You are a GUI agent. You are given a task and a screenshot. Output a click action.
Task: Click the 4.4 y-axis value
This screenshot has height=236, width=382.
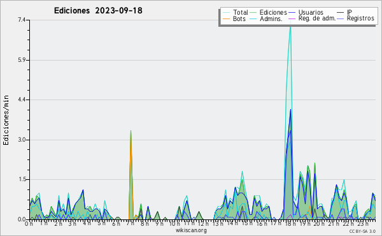(x=22, y=100)
